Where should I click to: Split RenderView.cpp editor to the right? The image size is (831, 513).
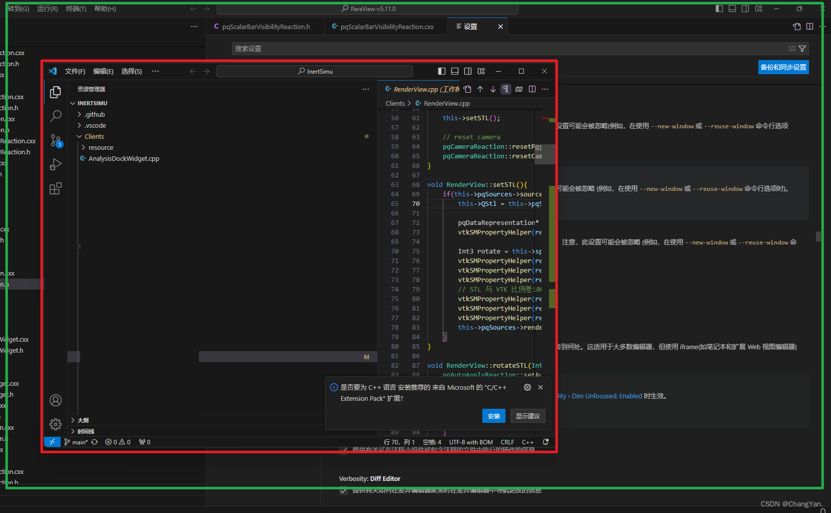pos(532,89)
